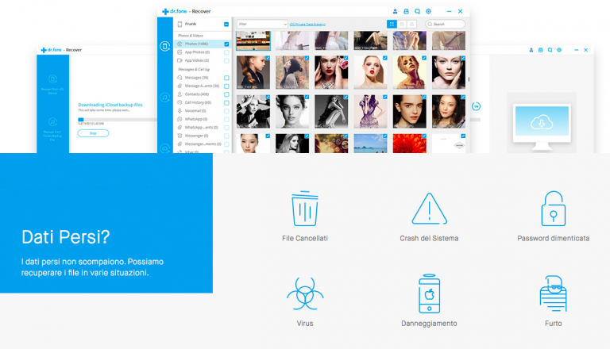
Task: Open settings gear in front window title bar
Action: click(x=428, y=12)
